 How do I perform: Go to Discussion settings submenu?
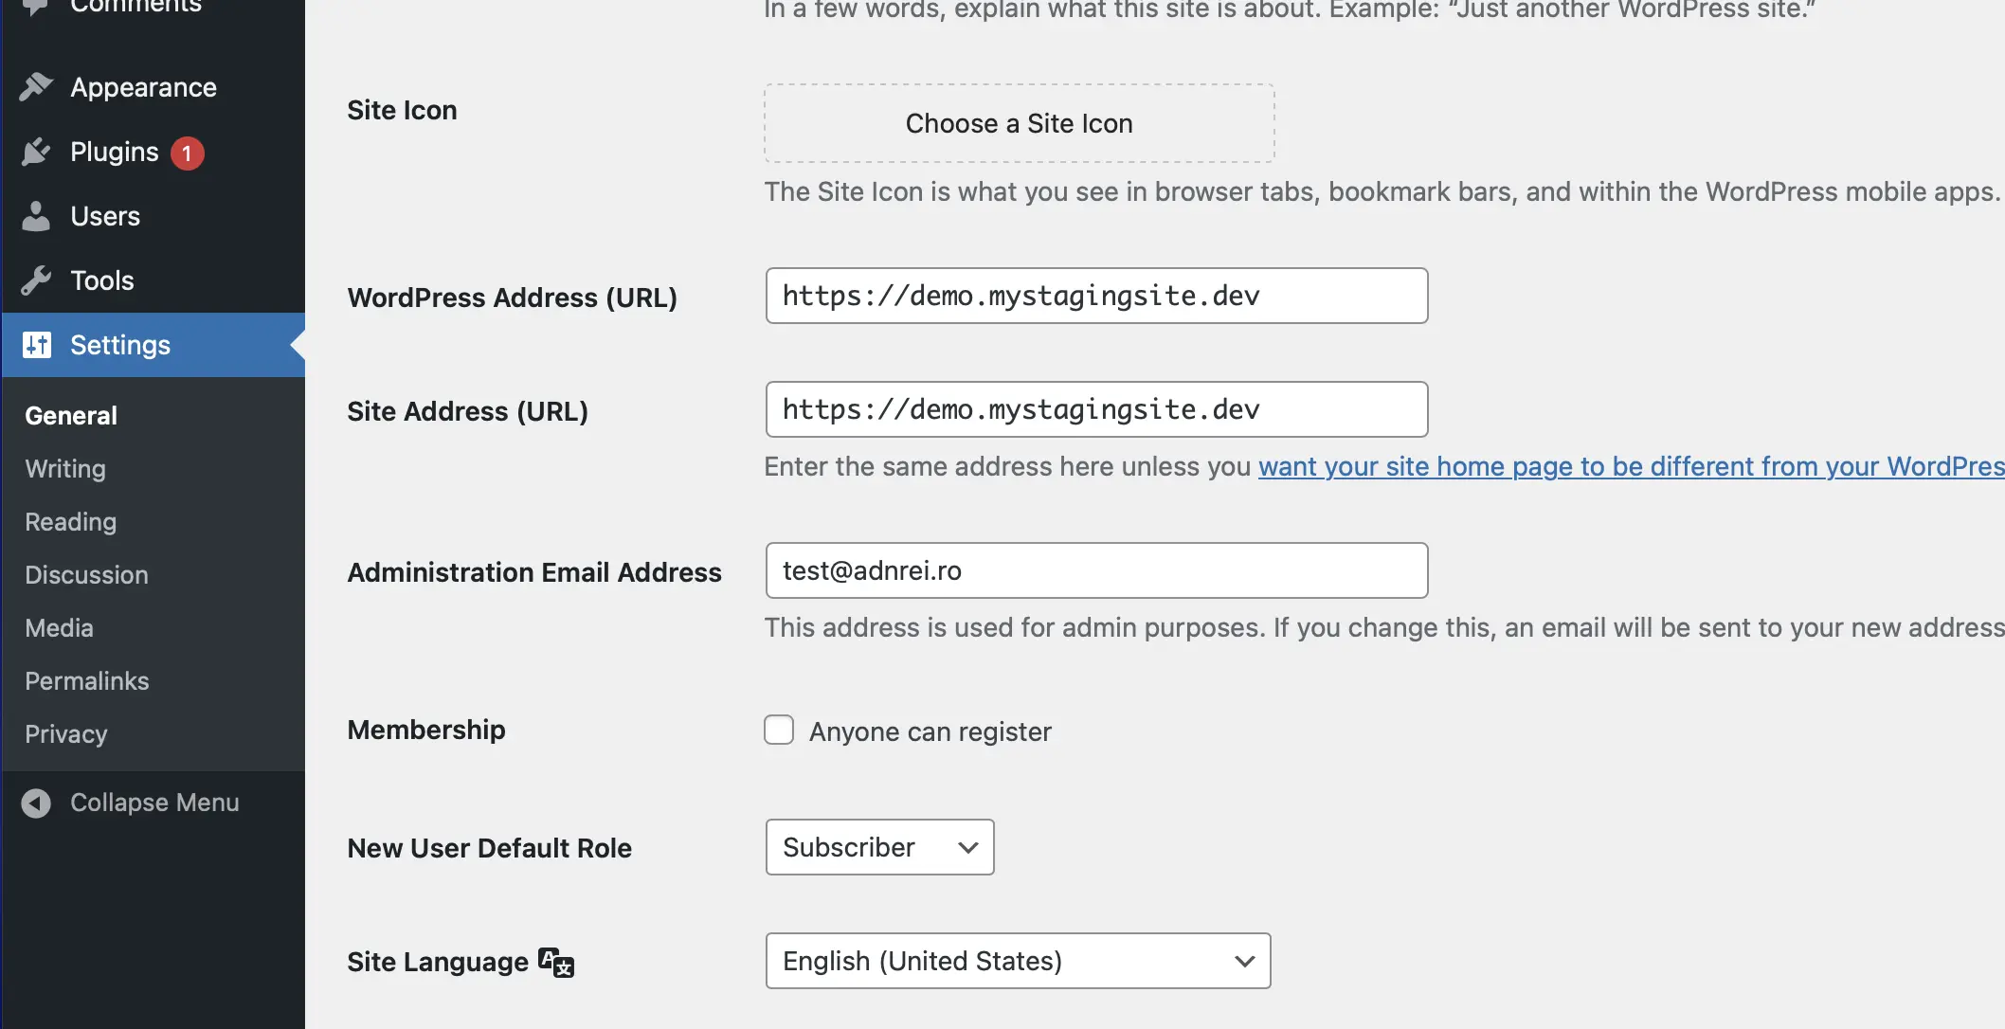[86, 574]
